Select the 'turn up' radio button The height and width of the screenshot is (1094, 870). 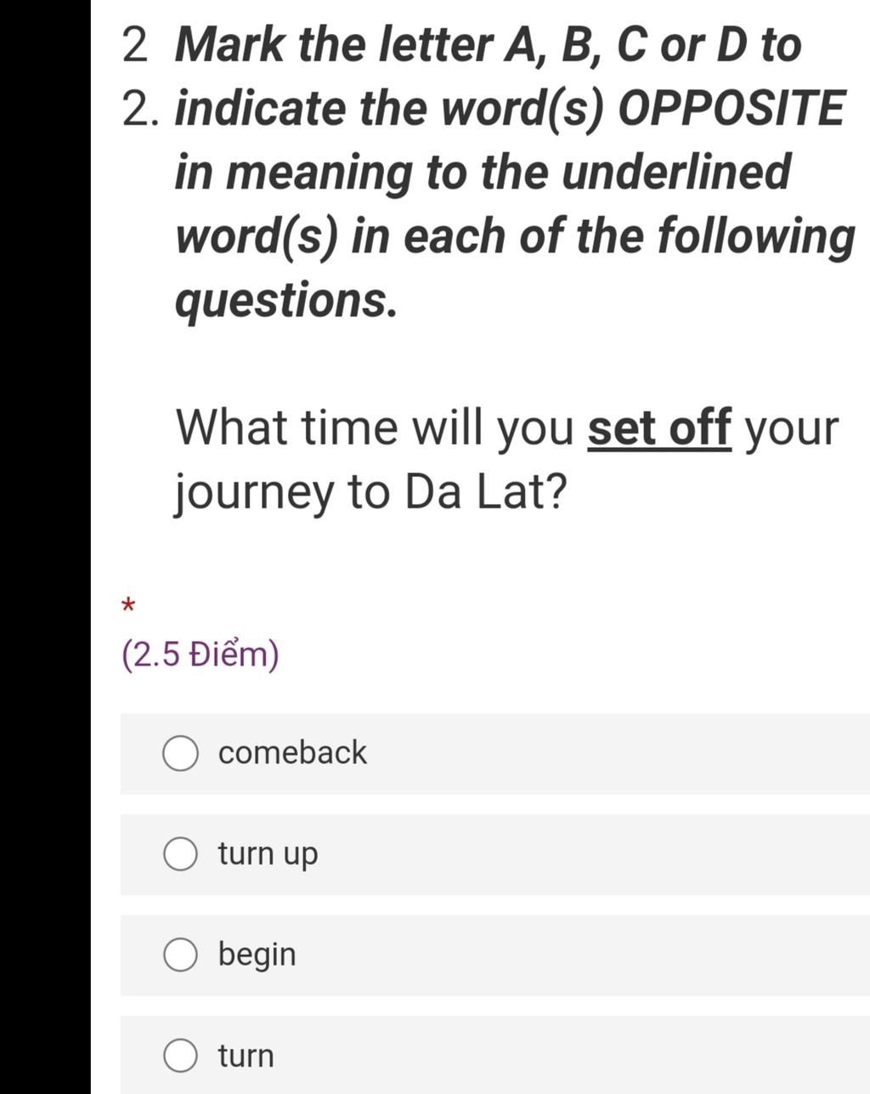pos(180,854)
